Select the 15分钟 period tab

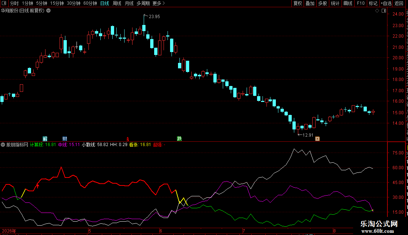click(57, 3)
